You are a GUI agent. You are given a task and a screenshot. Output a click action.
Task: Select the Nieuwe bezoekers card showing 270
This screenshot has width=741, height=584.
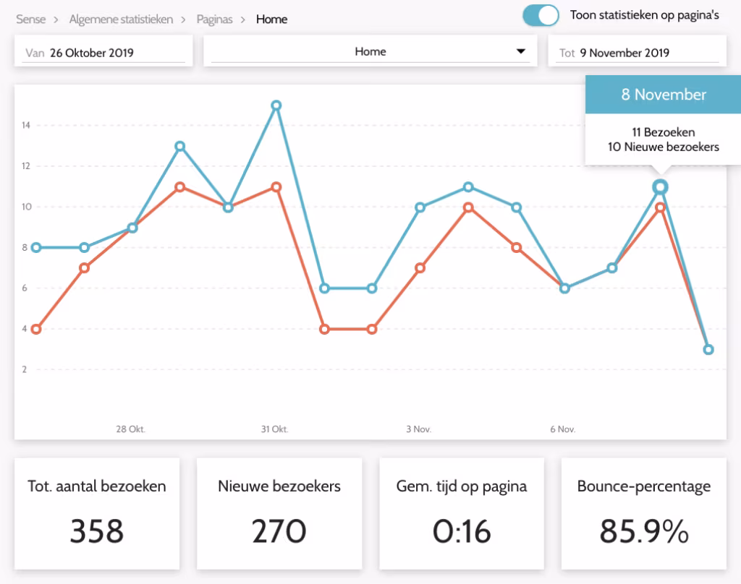pyautogui.click(x=279, y=513)
